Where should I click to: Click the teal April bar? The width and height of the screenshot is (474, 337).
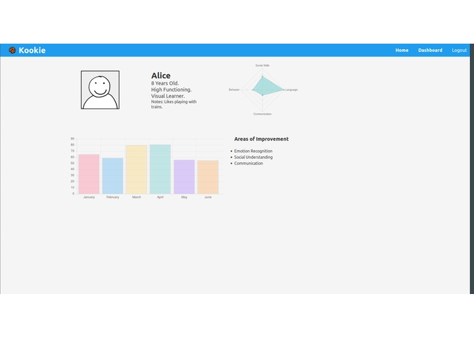coord(160,169)
